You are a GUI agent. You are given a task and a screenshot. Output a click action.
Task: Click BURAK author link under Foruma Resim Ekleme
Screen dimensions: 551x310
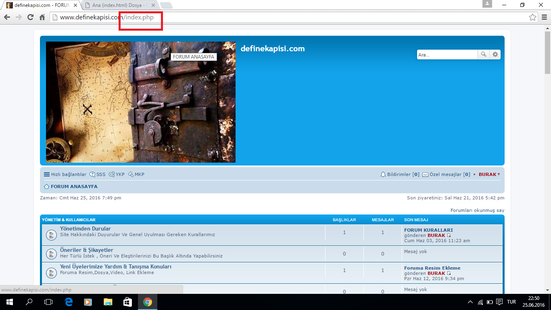click(436, 273)
